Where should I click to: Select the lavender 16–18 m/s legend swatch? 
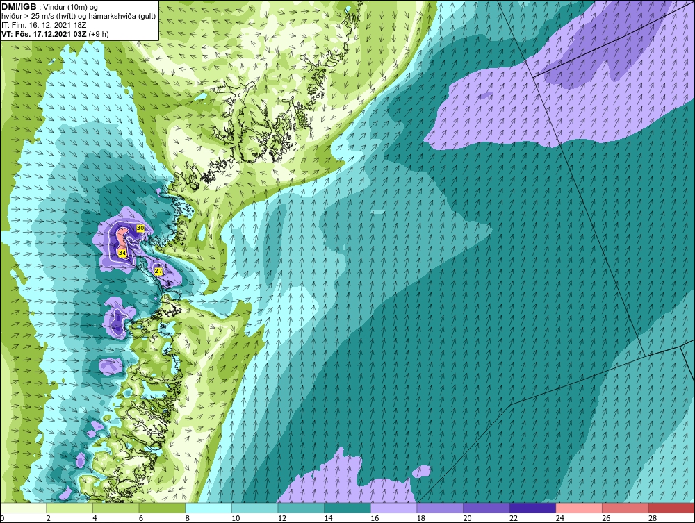[393, 508]
